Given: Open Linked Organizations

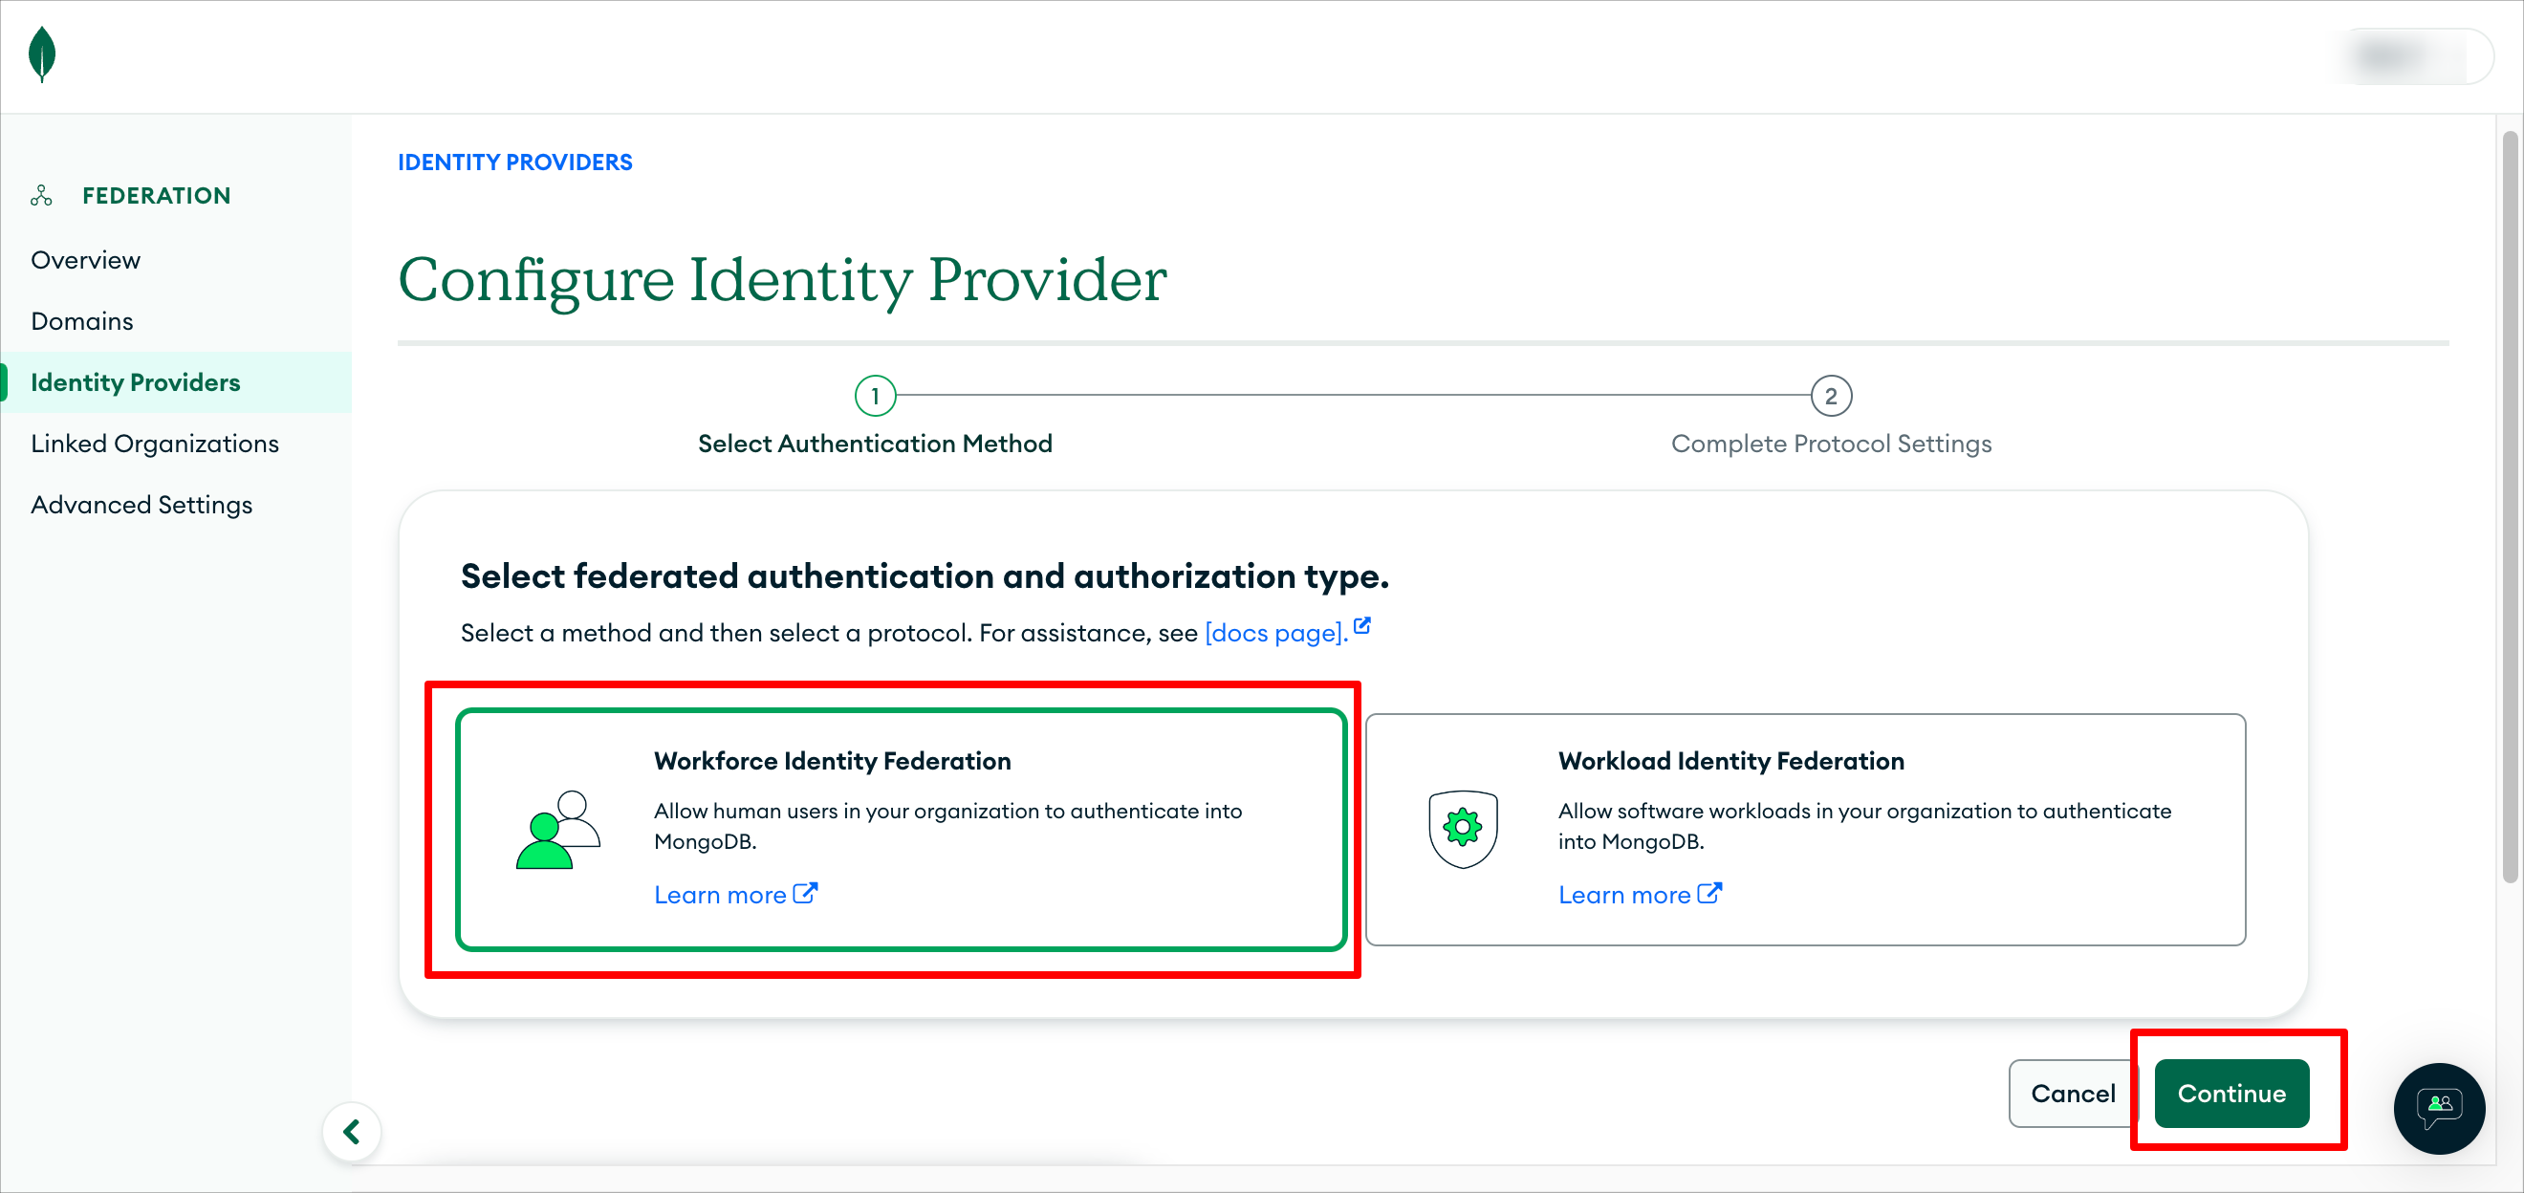Looking at the screenshot, I should (x=155, y=444).
